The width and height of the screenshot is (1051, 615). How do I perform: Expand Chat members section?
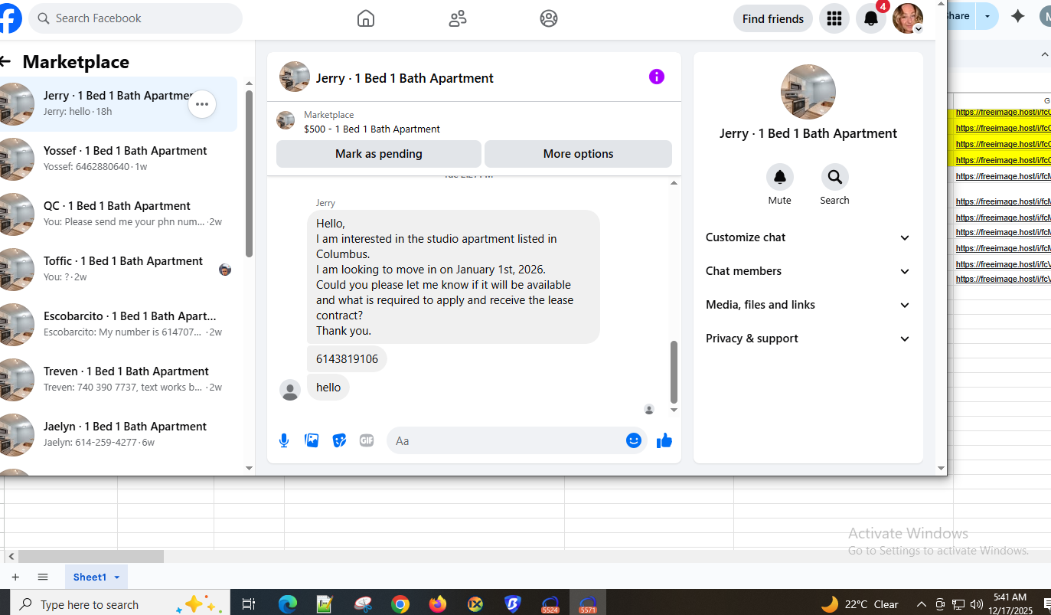(808, 271)
